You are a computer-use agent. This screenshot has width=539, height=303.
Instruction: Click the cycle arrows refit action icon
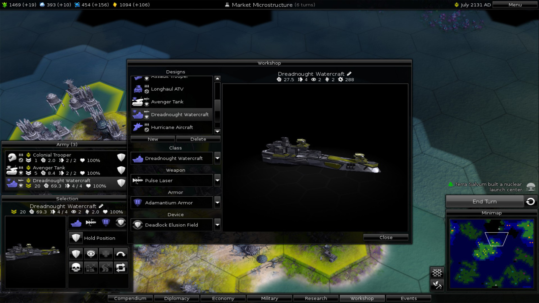click(121, 268)
